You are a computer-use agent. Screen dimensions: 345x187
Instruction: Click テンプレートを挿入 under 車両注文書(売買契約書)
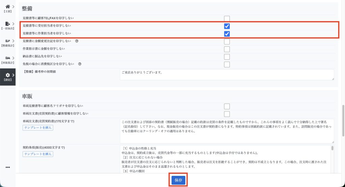[x=38, y=128]
